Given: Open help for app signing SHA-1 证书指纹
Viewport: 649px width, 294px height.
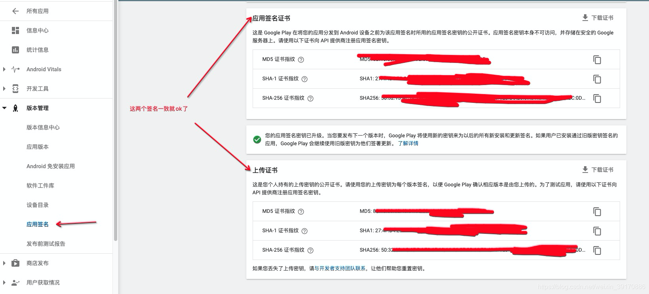Looking at the screenshot, I should pos(305,79).
